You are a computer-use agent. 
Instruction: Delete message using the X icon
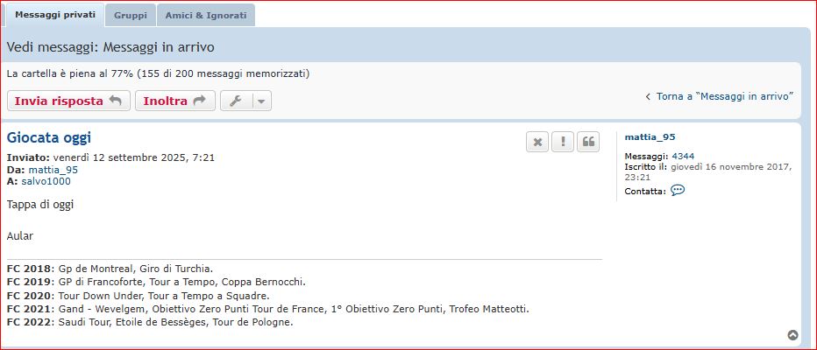[x=537, y=142]
